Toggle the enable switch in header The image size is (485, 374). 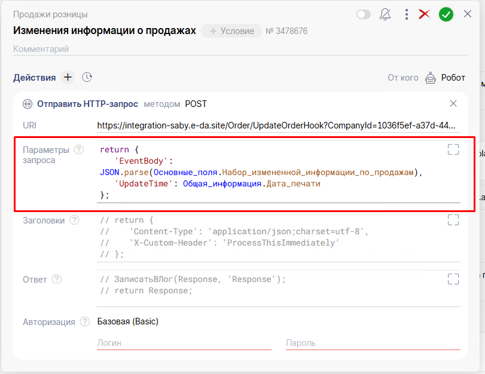point(364,14)
